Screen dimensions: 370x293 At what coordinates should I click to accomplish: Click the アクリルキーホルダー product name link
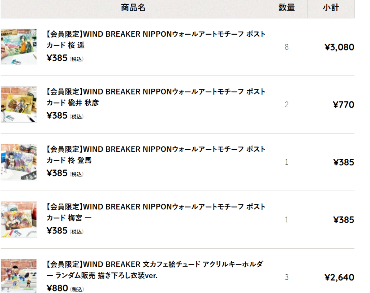155,270
